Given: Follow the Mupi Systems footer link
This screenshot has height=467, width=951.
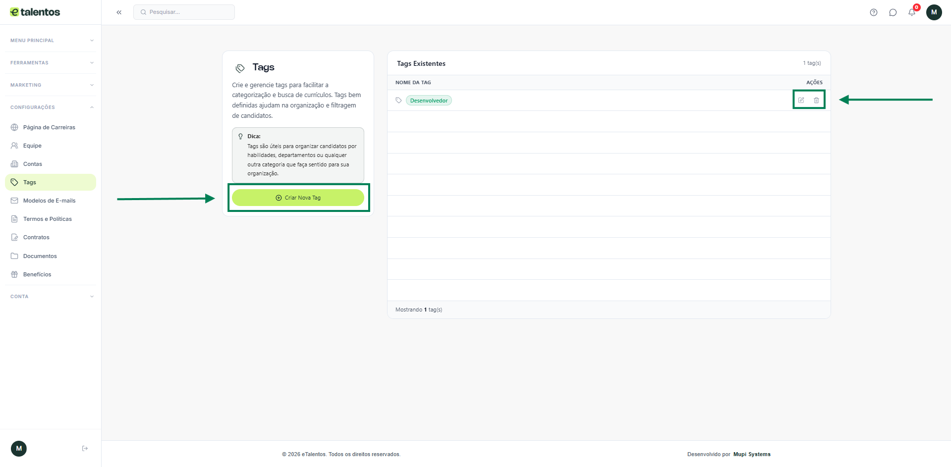Looking at the screenshot, I should [752, 454].
